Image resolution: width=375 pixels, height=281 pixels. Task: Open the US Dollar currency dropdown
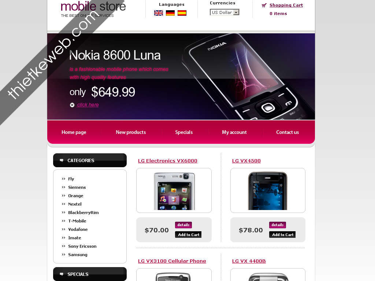coord(224,12)
